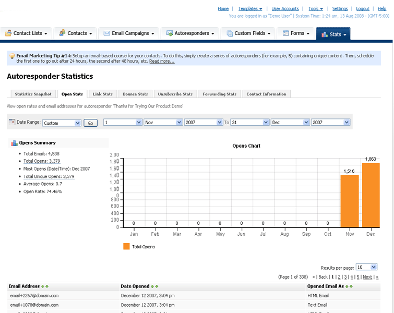This screenshot has width=394, height=313.
Task: Open the end month dropdown showing Dec
Action: [x=290, y=123]
